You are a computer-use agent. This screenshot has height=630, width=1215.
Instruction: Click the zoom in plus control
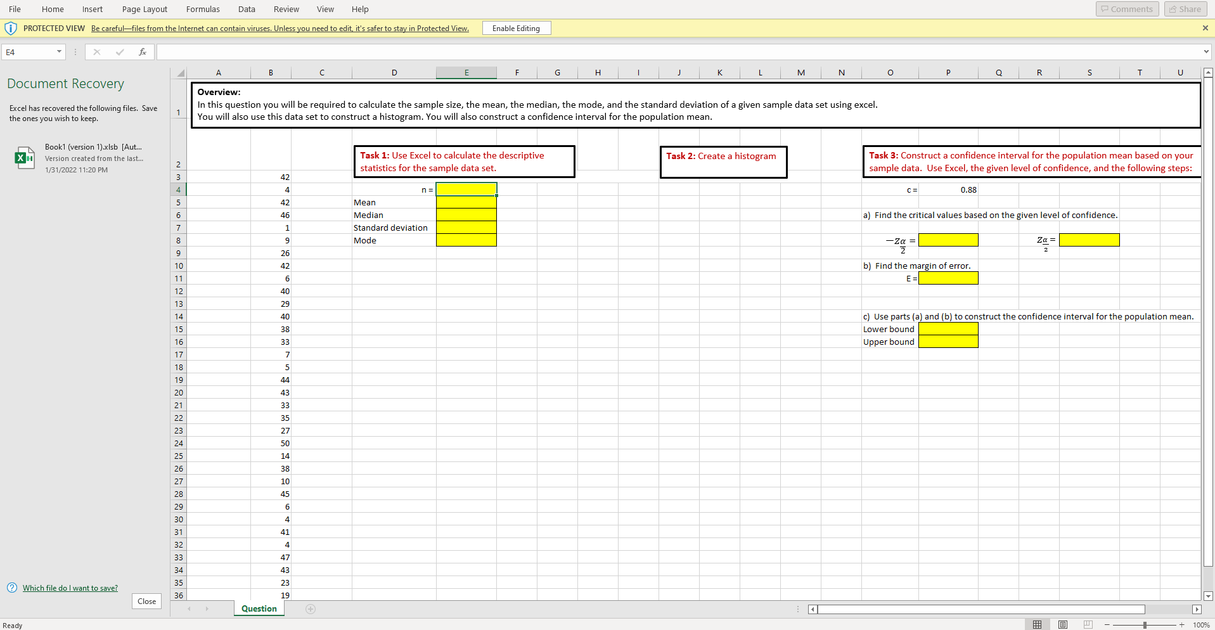1183,624
